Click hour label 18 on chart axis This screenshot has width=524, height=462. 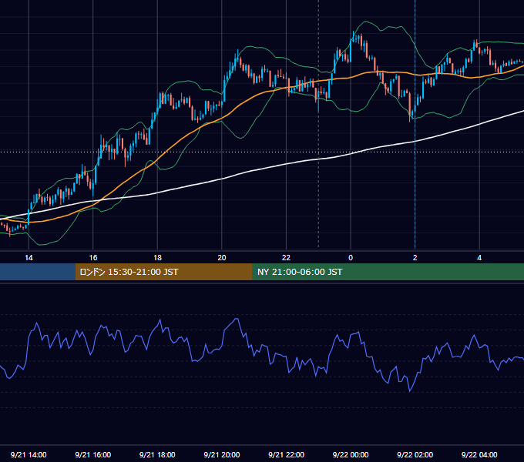pyautogui.click(x=157, y=258)
